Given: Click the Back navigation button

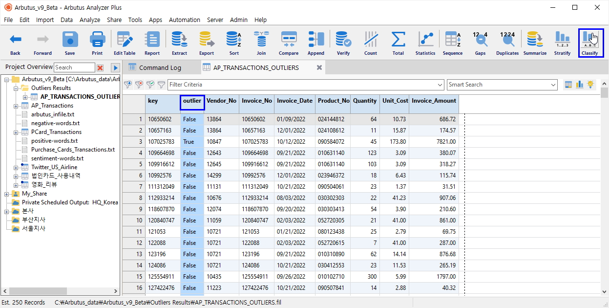Looking at the screenshot, I should tap(15, 43).
